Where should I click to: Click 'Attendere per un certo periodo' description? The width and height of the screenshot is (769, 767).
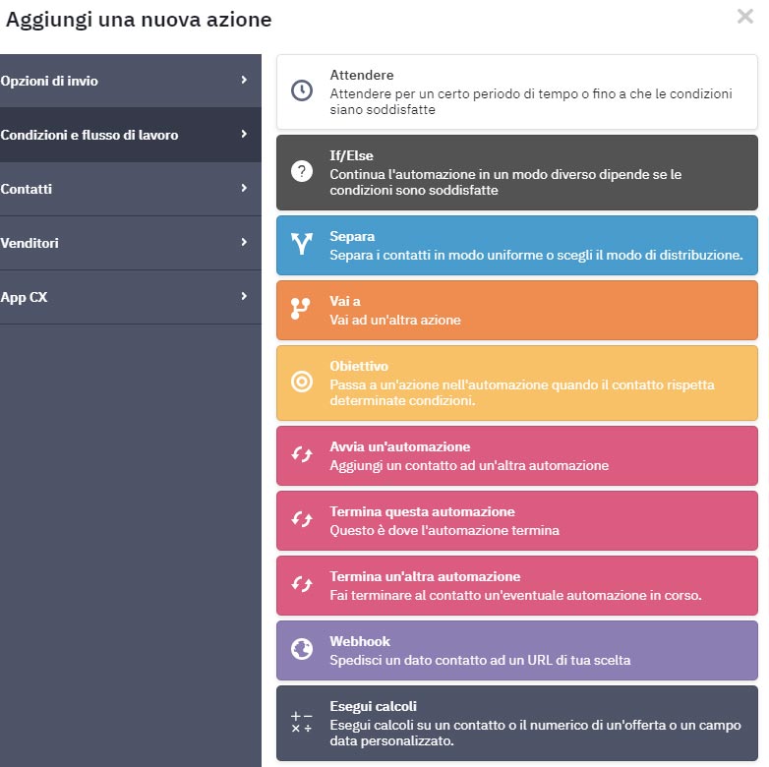click(x=531, y=101)
